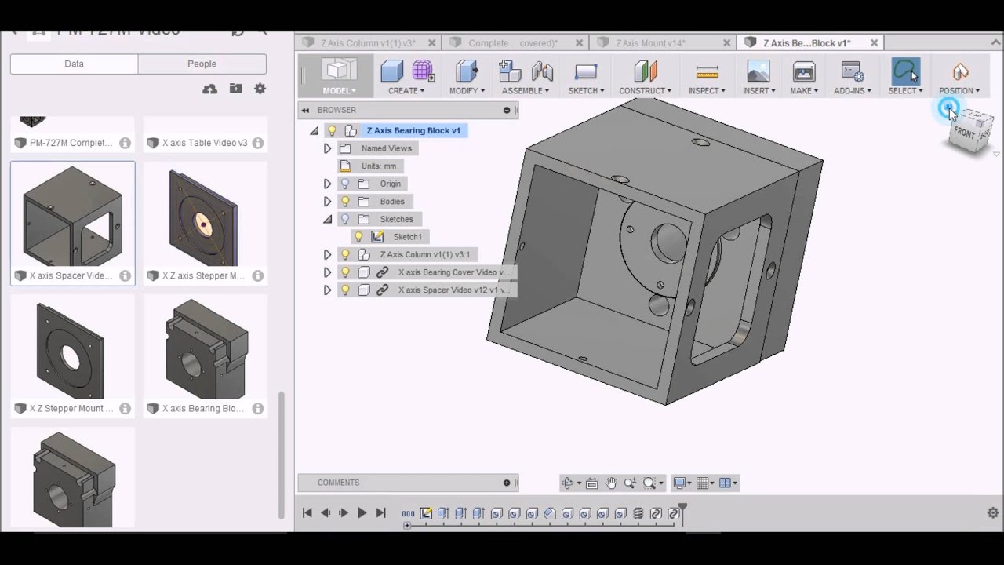Click the Position home icon

(960, 72)
